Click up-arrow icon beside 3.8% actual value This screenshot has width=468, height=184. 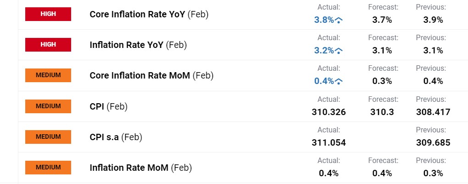[339, 20]
